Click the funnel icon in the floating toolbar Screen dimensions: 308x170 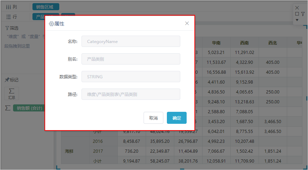tap(303, 14)
